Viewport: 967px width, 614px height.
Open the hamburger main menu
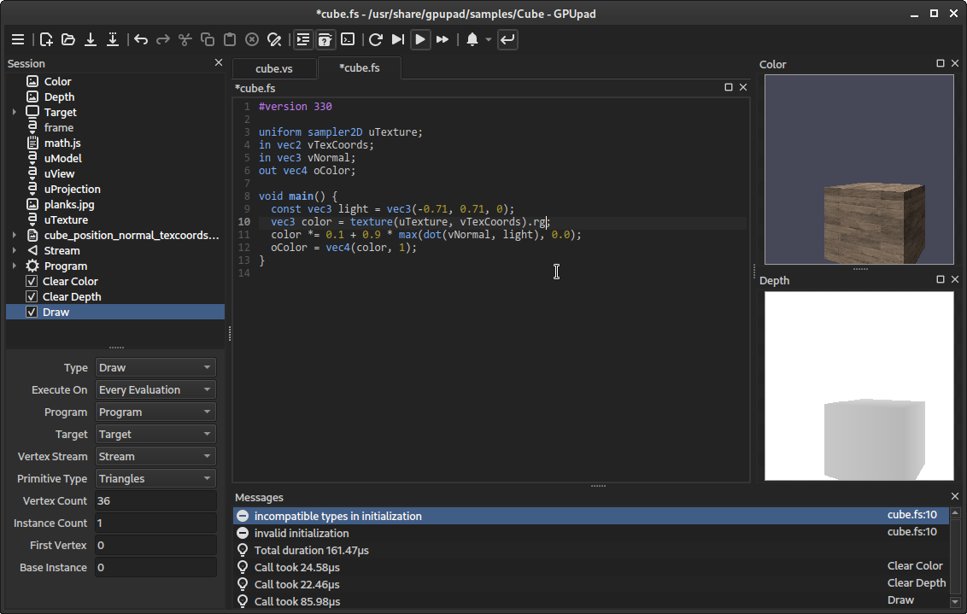click(18, 39)
